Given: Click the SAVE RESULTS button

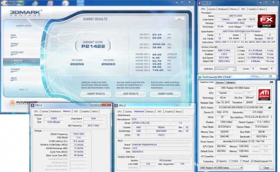Looking at the screenshot, I should coord(131,94).
